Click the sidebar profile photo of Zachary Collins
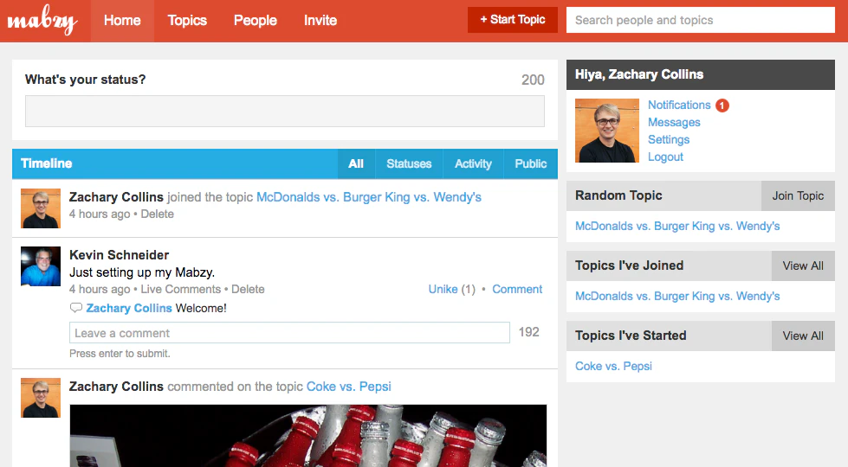The height and width of the screenshot is (467, 848). coord(607,130)
